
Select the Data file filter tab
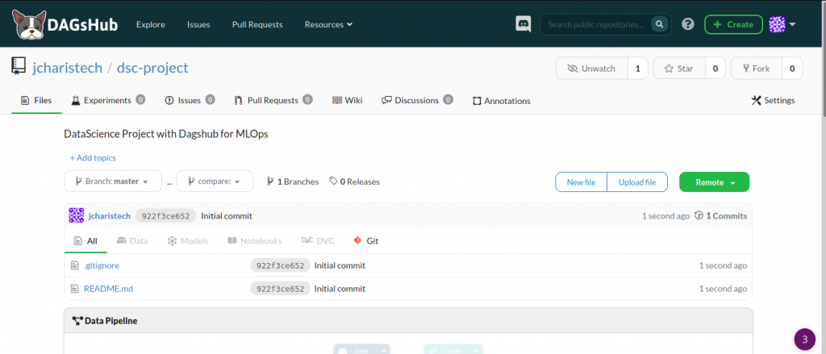(132, 241)
